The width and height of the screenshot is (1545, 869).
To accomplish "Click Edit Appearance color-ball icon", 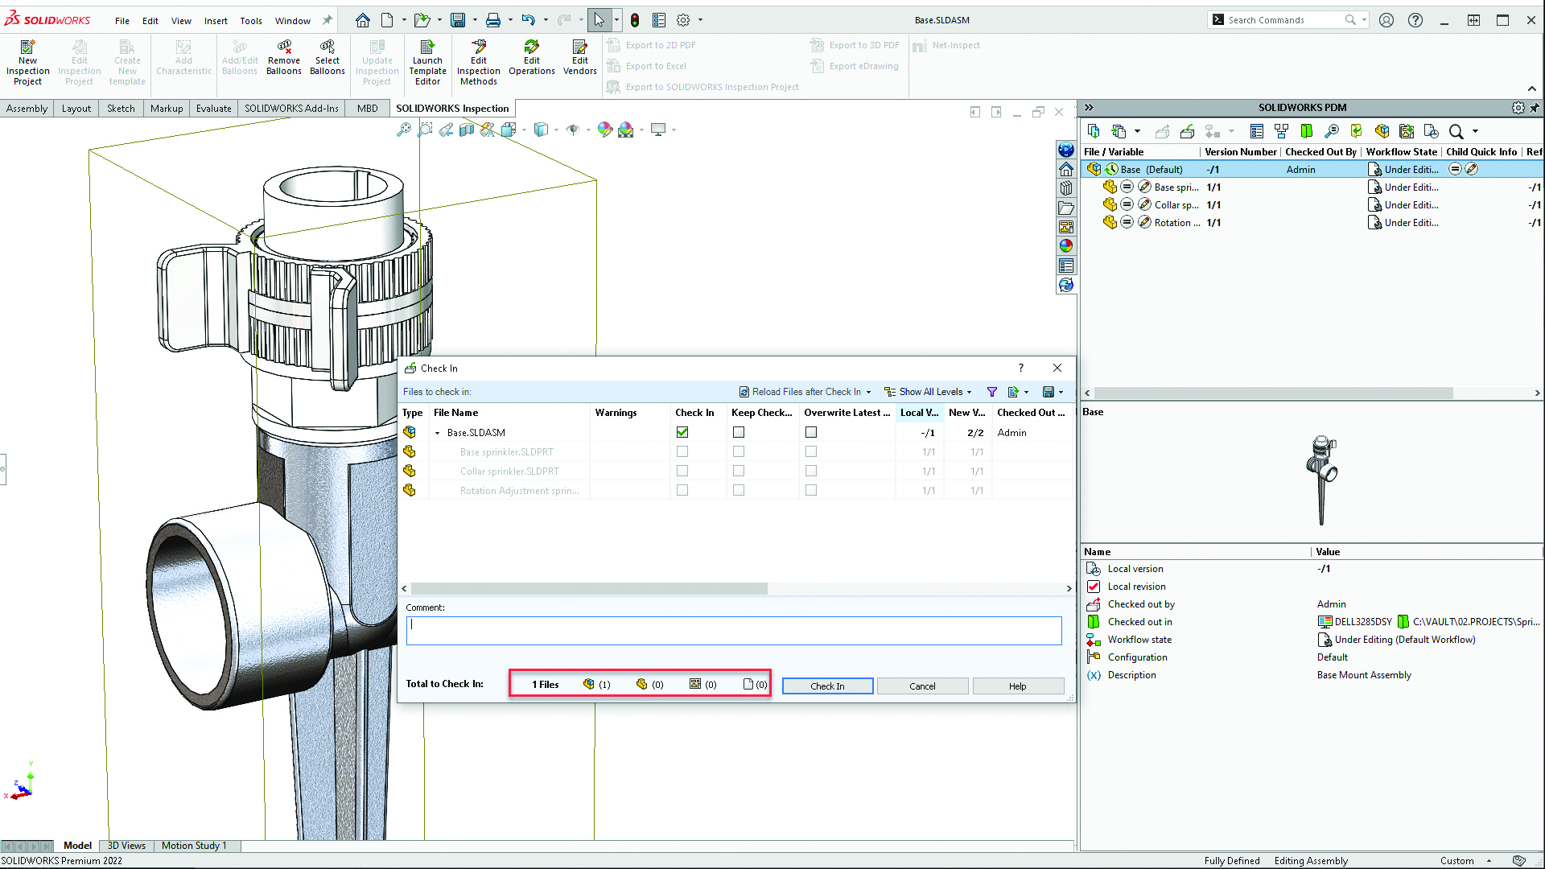I will pyautogui.click(x=605, y=130).
